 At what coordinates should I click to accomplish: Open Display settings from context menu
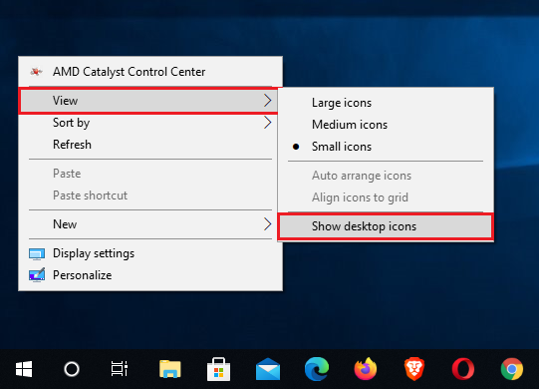[x=150, y=253]
